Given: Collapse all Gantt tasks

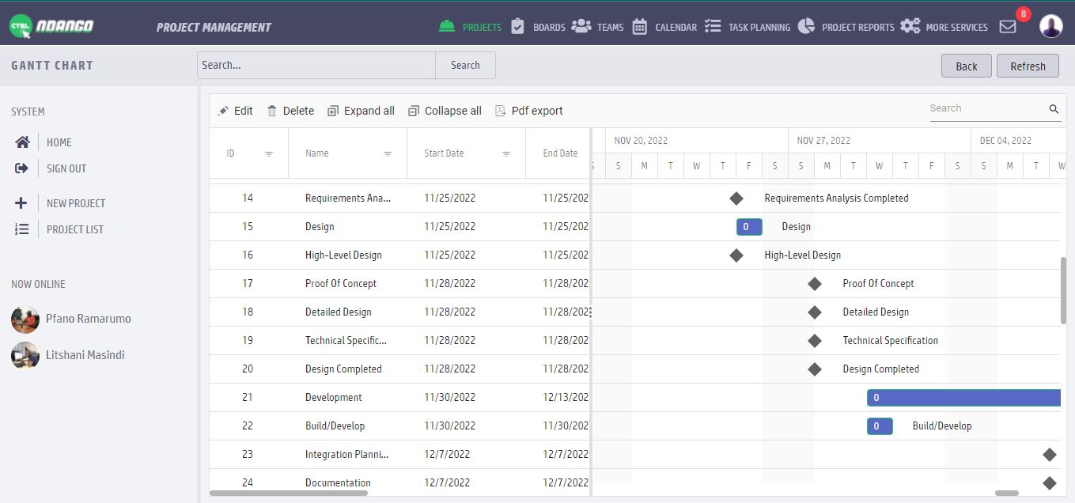Looking at the screenshot, I should [445, 111].
